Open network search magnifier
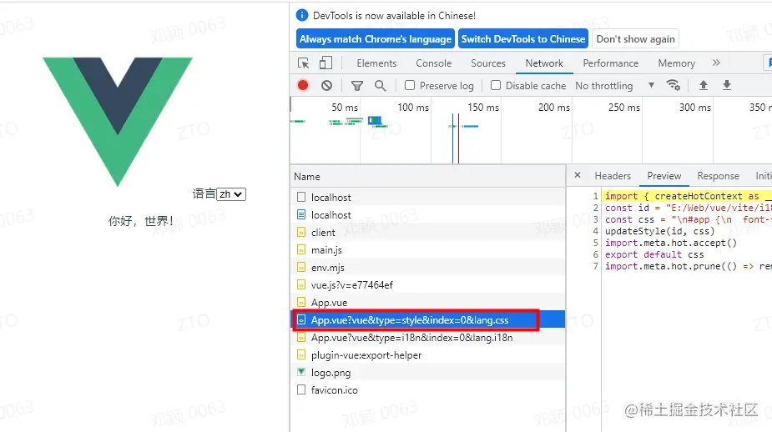The width and height of the screenshot is (772, 432). tap(380, 86)
